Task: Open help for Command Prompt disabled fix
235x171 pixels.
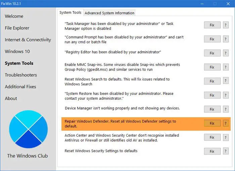Action: (226, 39)
